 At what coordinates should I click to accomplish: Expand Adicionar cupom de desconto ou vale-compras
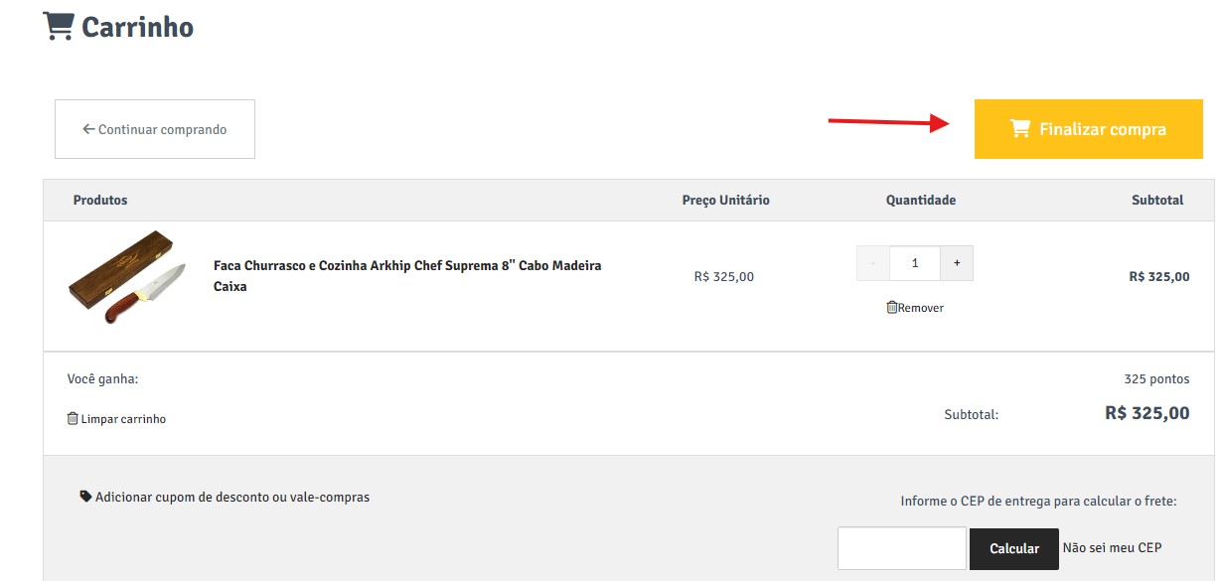click(225, 497)
